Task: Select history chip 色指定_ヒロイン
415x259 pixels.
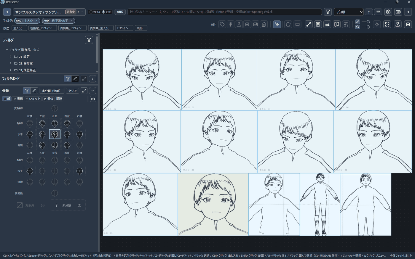Action: coord(43,28)
